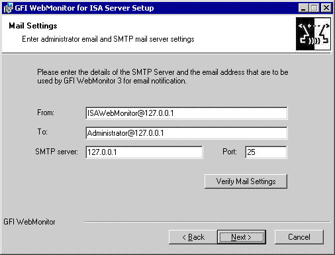The height and width of the screenshot is (255, 335).
Task: Click the Port number field
Action: (266, 152)
